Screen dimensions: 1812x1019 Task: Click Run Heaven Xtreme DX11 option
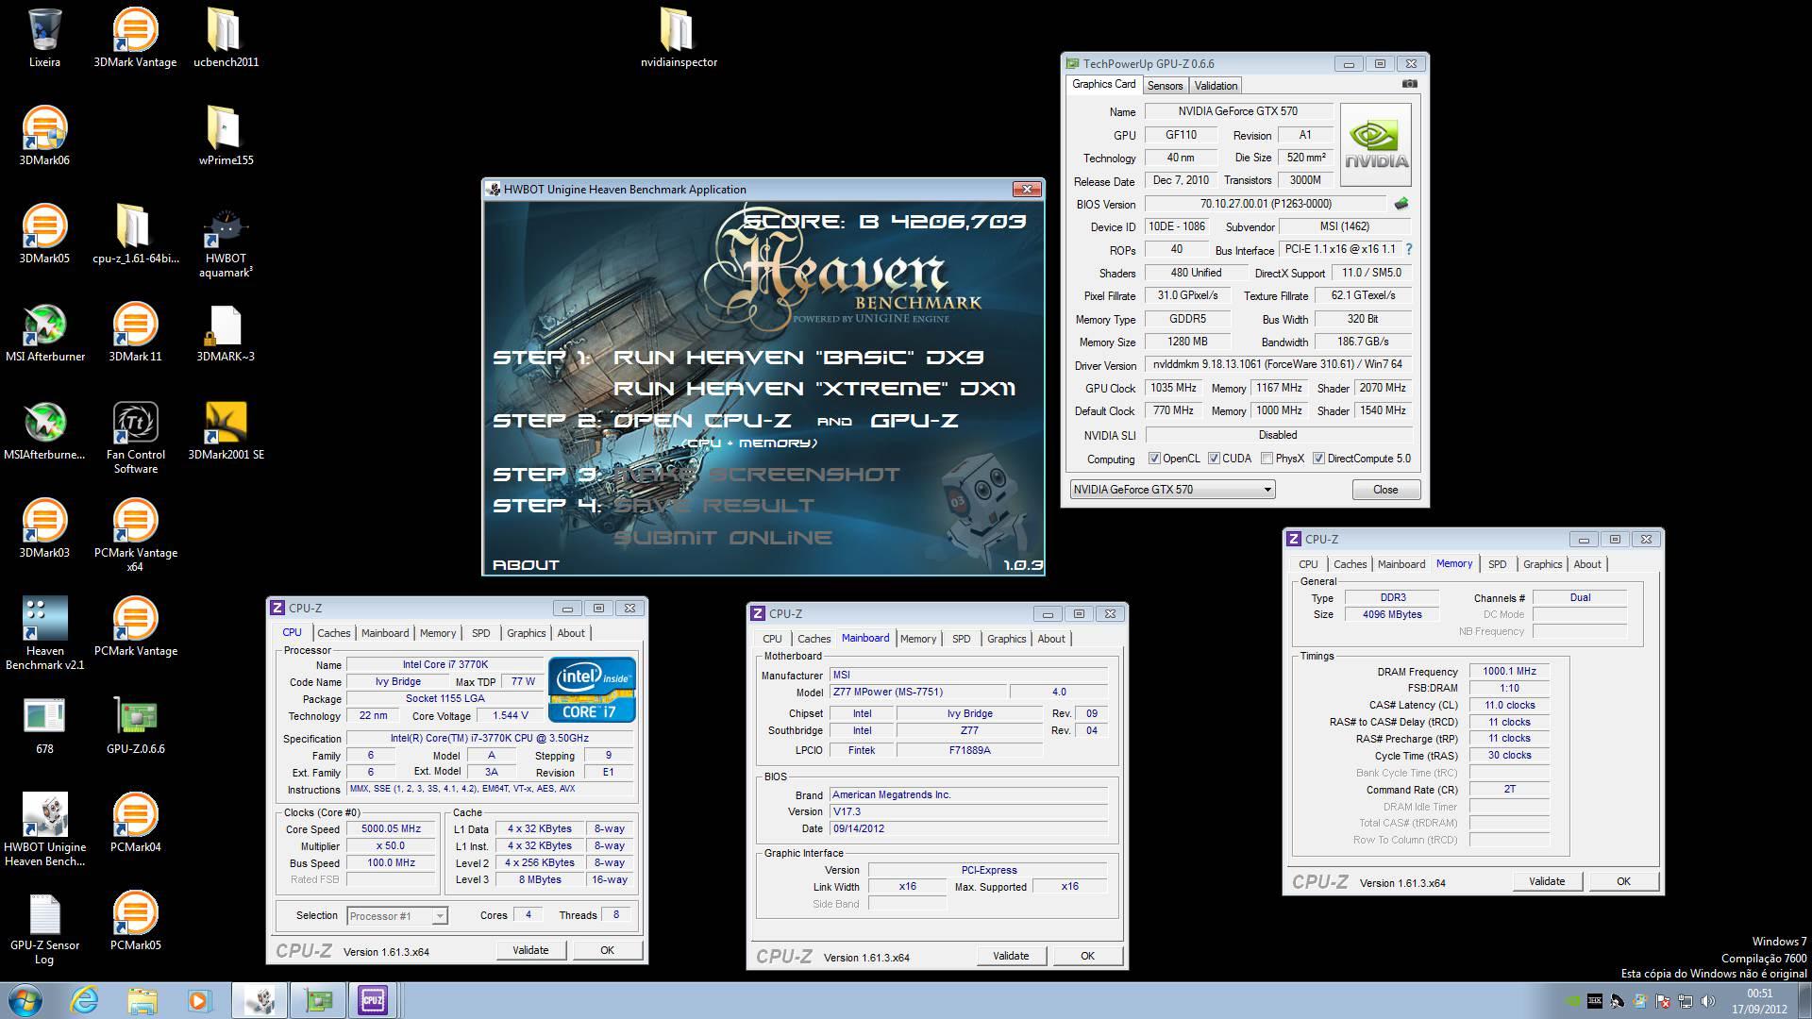pos(814,388)
